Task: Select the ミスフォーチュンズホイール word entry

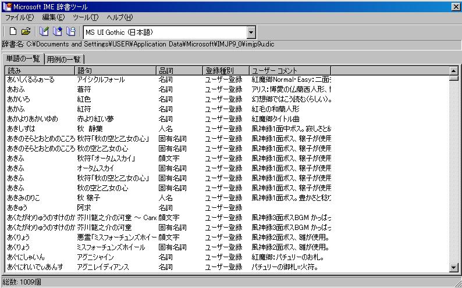Action: [x=111, y=247]
